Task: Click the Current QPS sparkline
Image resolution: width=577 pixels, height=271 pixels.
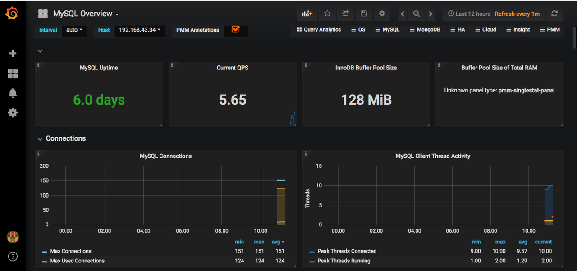Action: pos(293,119)
